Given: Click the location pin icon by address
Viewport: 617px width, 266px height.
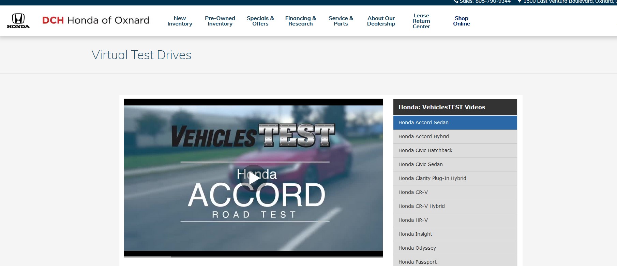Looking at the screenshot, I should tap(520, 1).
